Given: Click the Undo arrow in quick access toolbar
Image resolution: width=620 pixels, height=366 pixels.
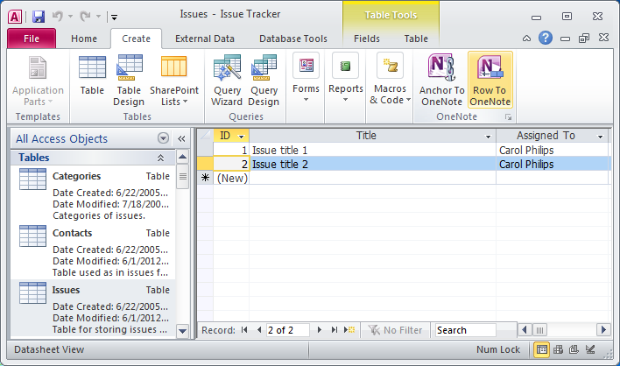Looking at the screenshot, I should [x=58, y=17].
